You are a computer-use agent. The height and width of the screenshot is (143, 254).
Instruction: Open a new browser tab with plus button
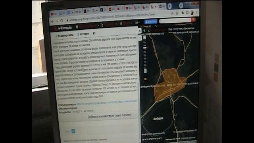tap(169, 6)
